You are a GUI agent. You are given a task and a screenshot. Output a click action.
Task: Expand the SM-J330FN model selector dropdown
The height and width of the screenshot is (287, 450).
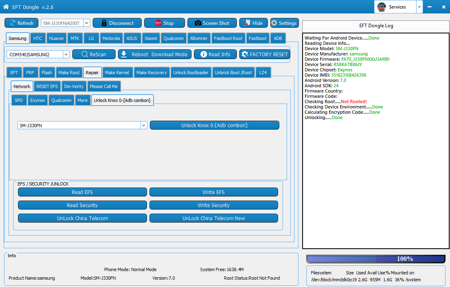(x=144, y=126)
